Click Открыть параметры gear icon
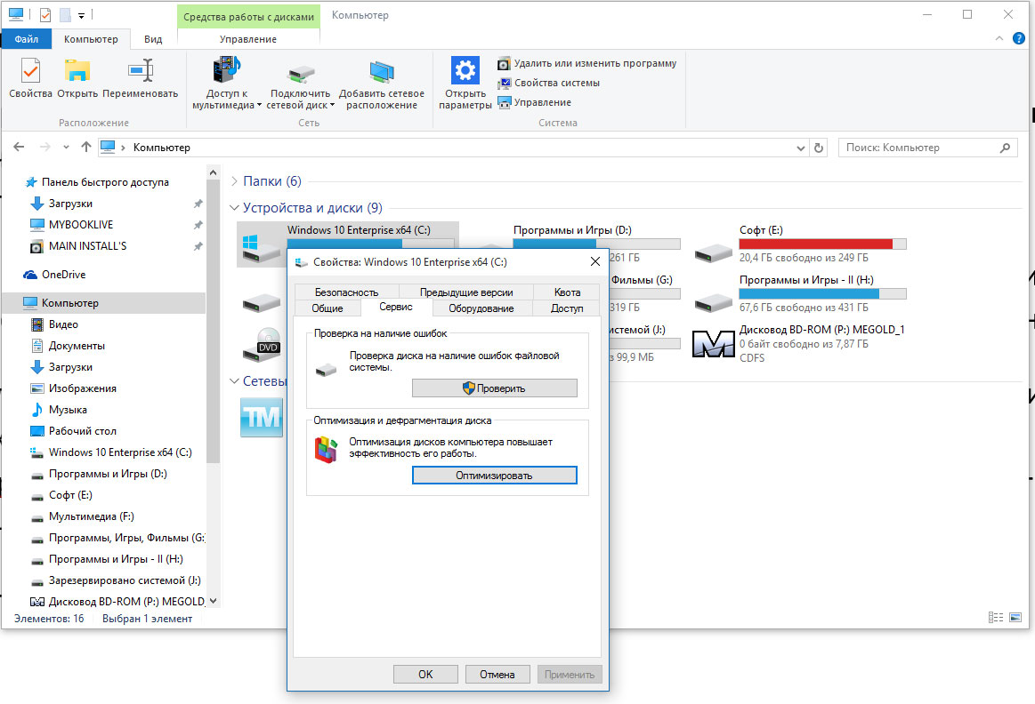 click(x=465, y=70)
